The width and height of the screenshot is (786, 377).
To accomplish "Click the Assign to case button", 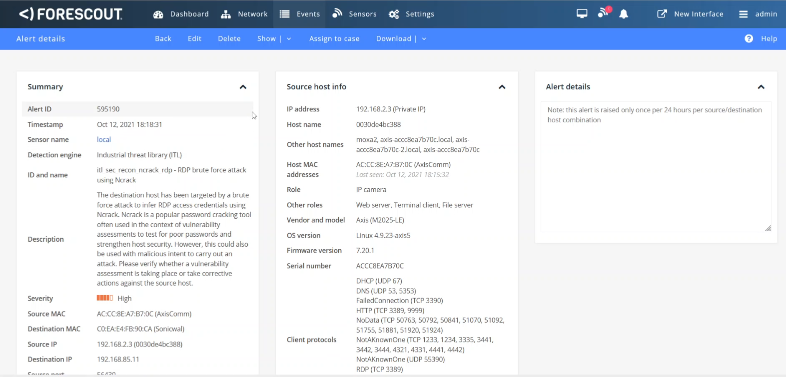I will coord(334,38).
